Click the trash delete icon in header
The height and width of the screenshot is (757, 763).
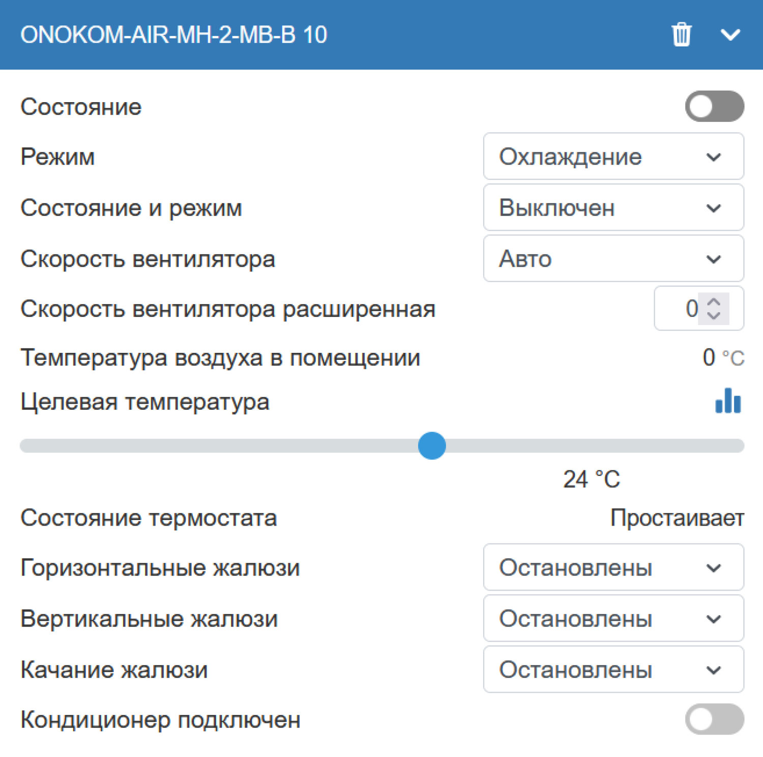(681, 35)
